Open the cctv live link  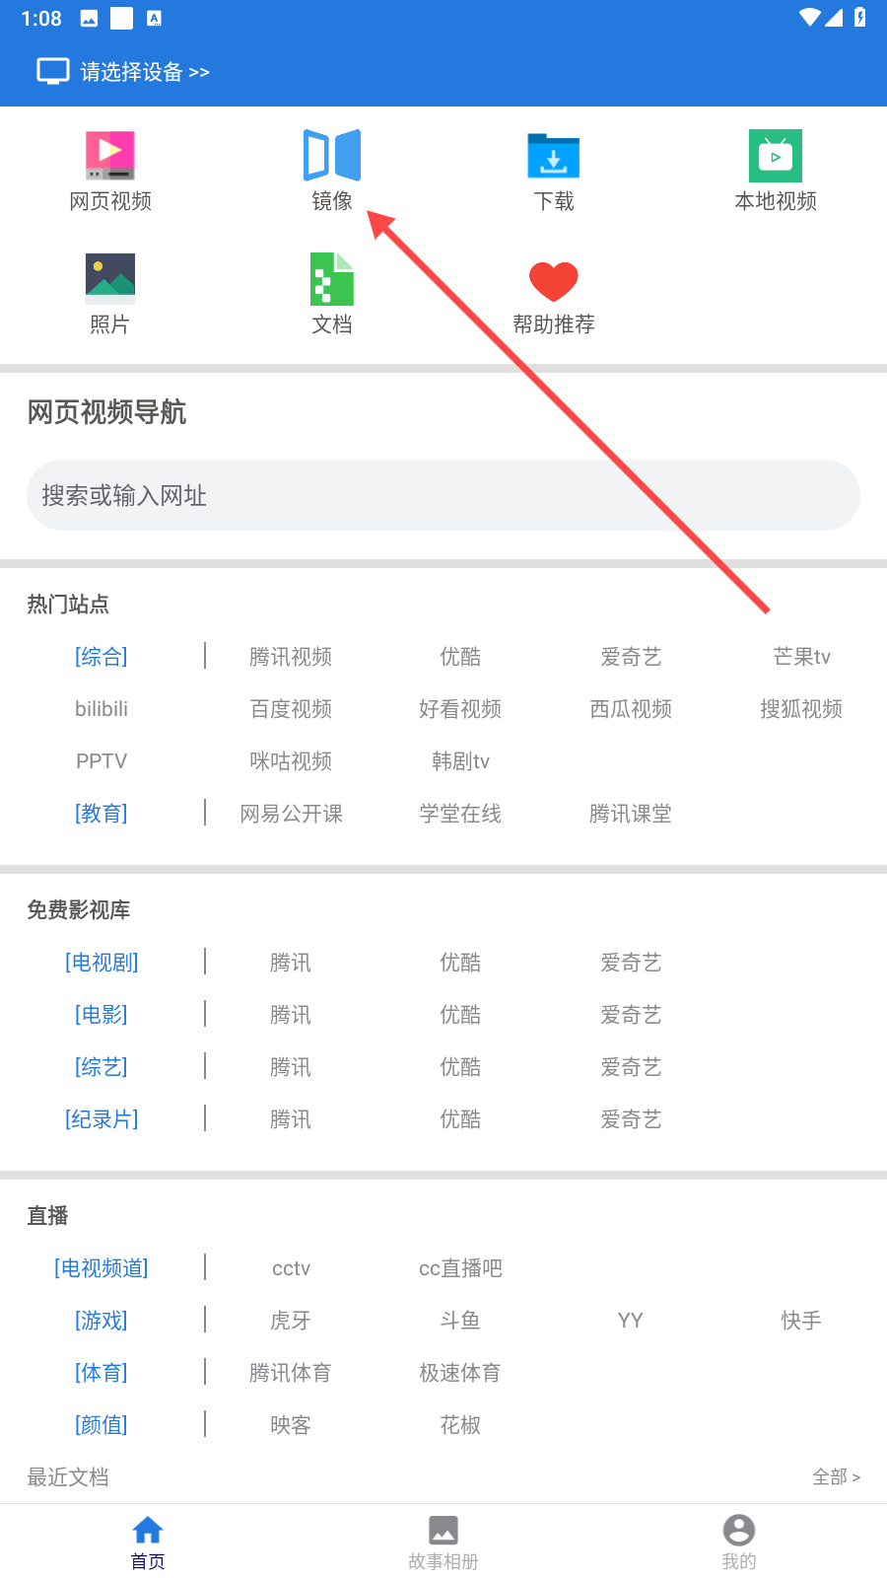[291, 1268]
